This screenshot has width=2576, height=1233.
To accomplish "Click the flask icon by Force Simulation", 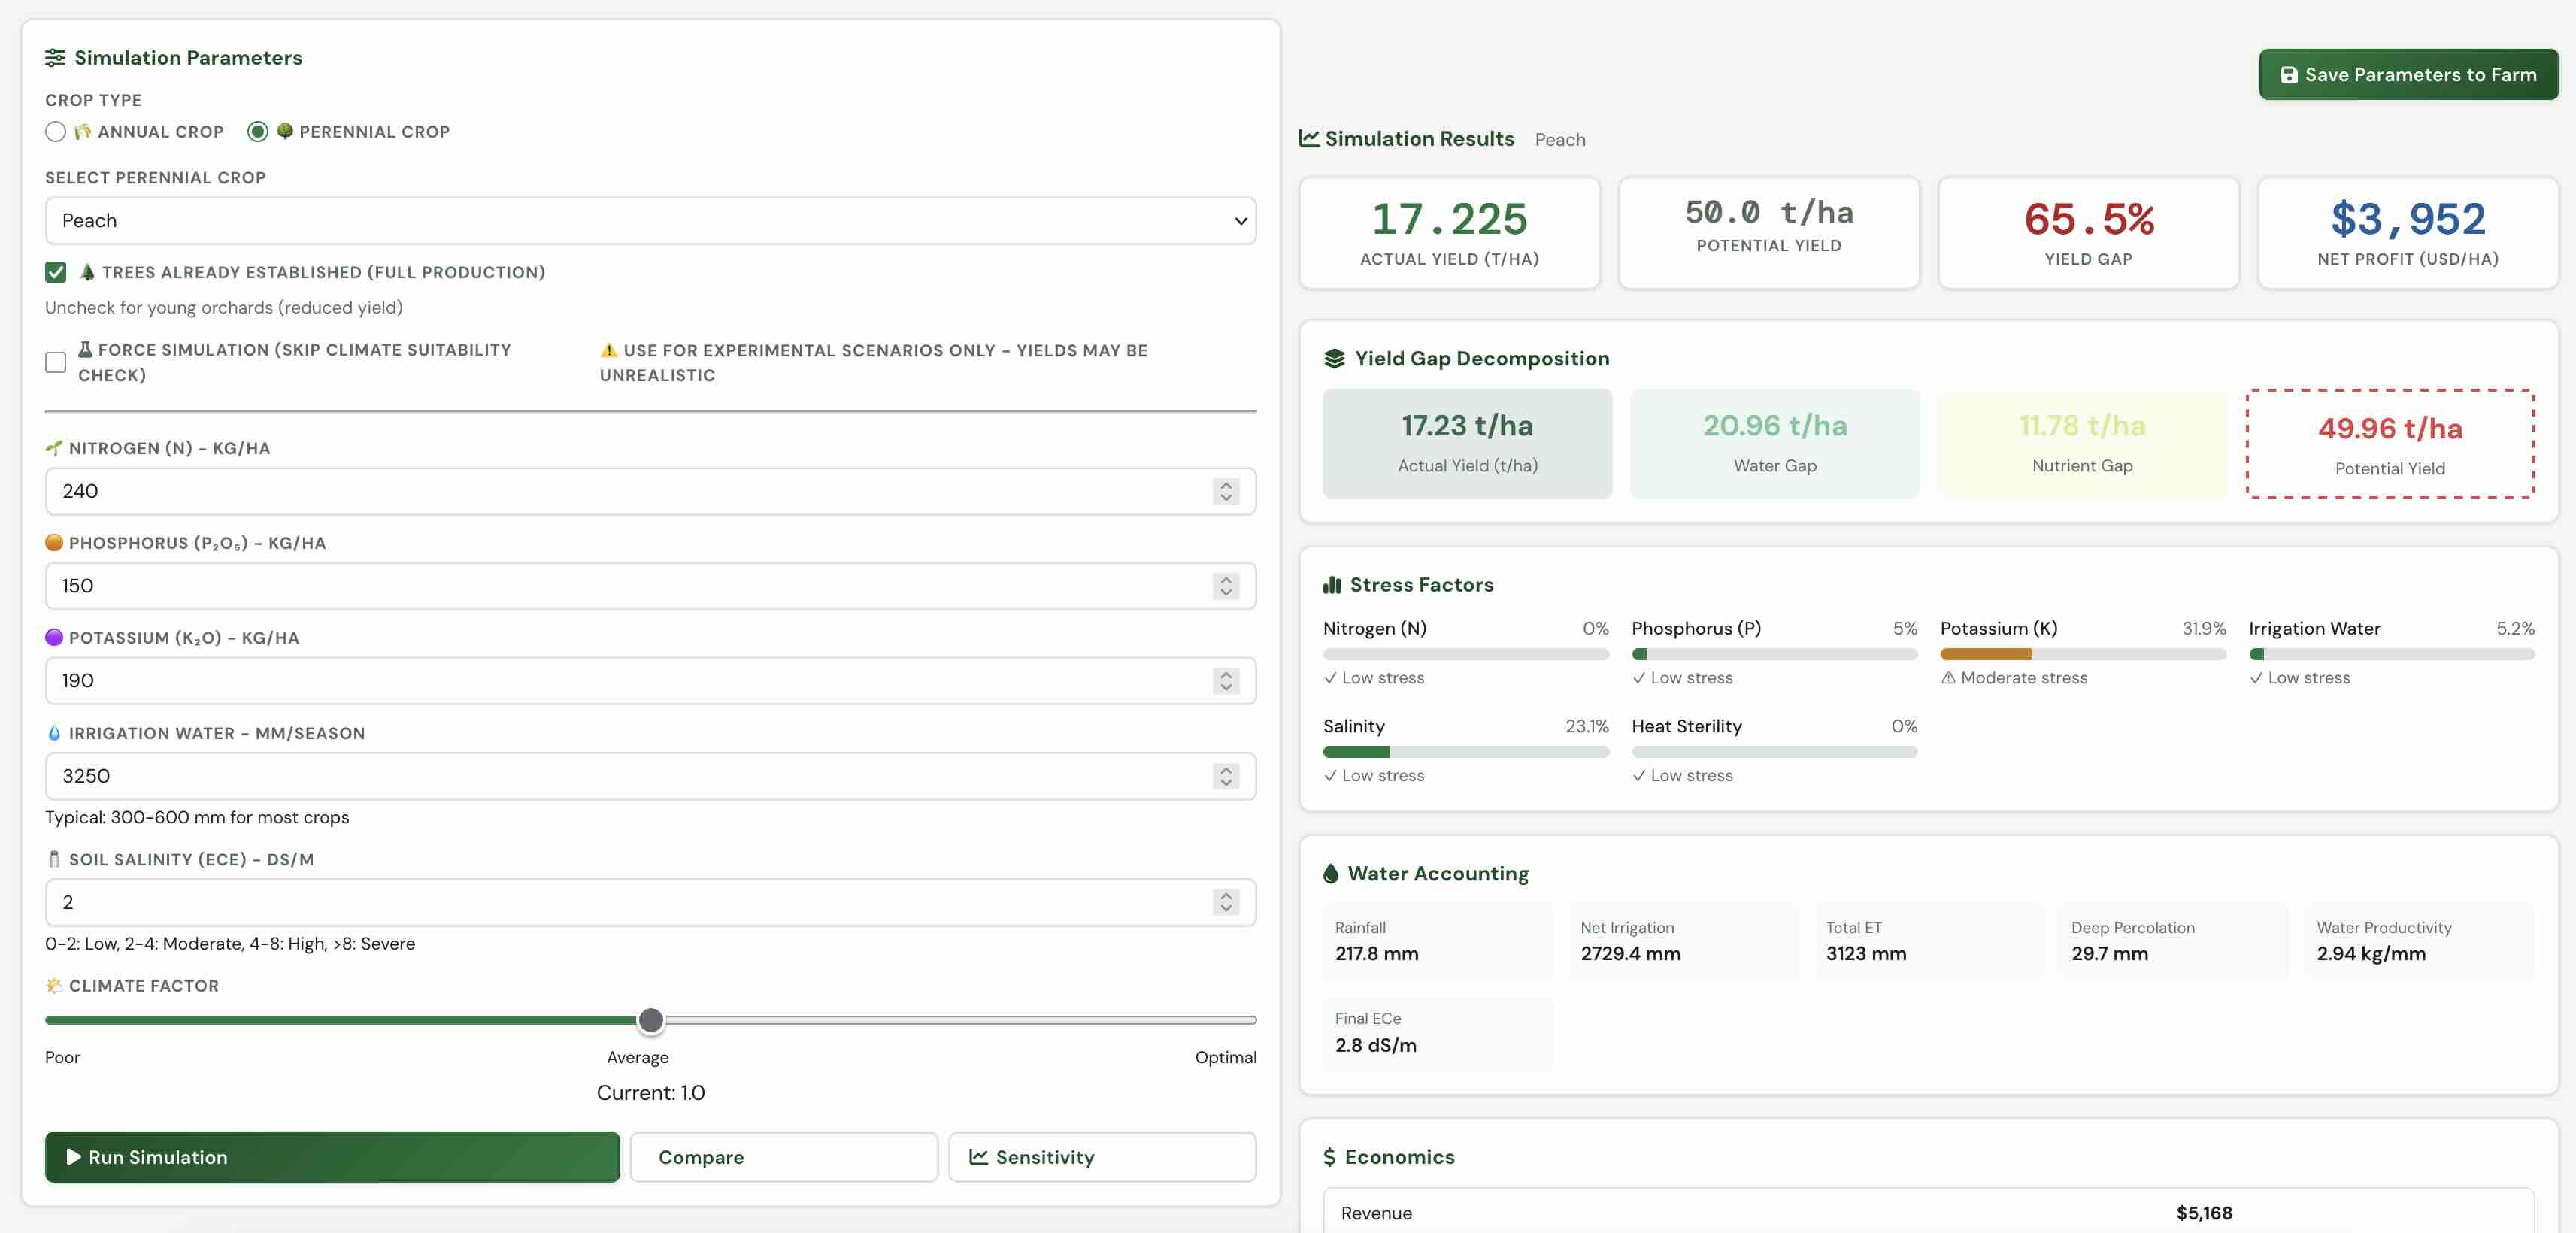I will (x=85, y=349).
